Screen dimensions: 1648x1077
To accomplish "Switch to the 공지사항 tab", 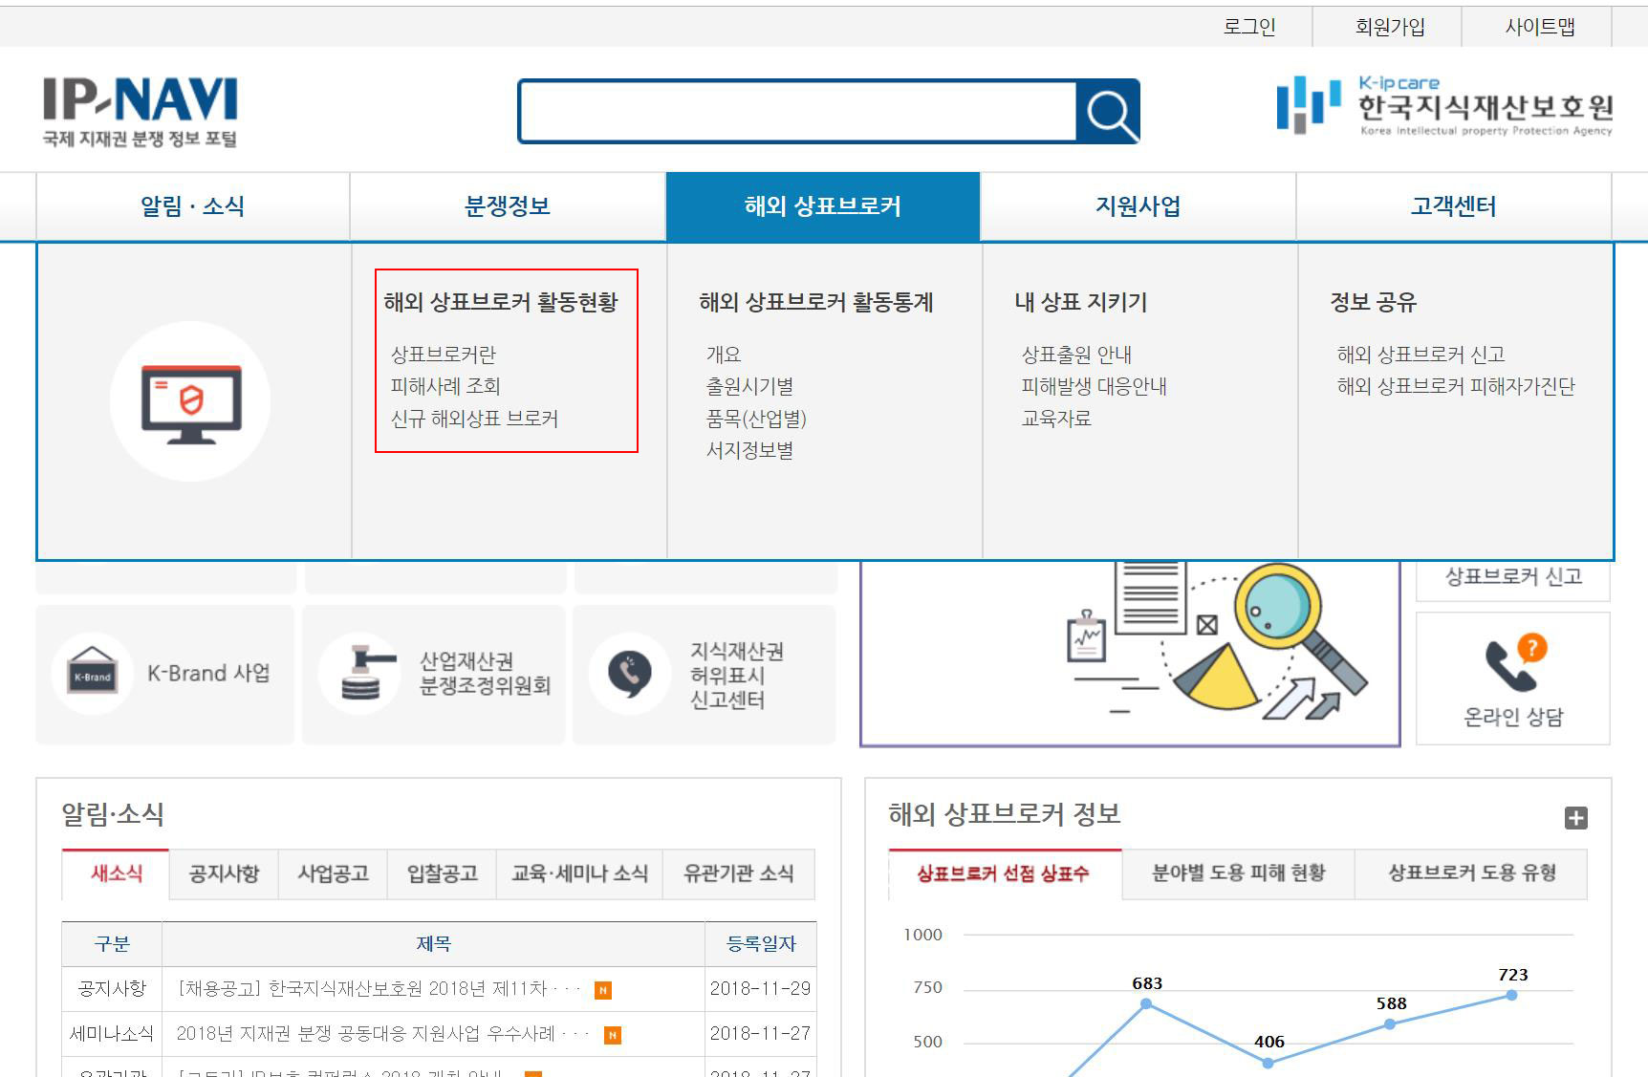I will pyautogui.click(x=224, y=873).
